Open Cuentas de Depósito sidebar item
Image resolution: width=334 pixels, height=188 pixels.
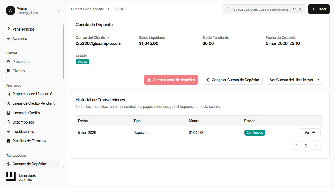pos(29,164)
